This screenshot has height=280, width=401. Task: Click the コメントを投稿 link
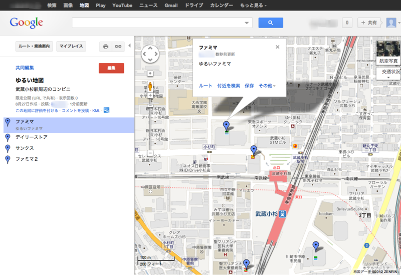tap(75, 111)
